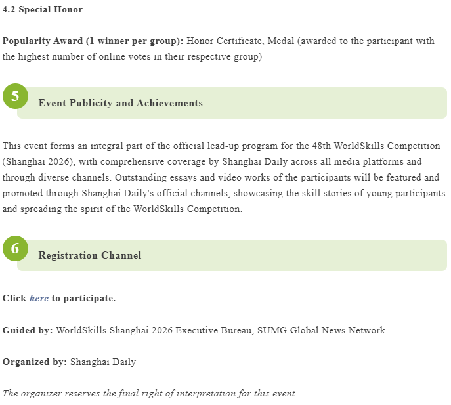Click the "Guided by:" bold label

point(28,330)
